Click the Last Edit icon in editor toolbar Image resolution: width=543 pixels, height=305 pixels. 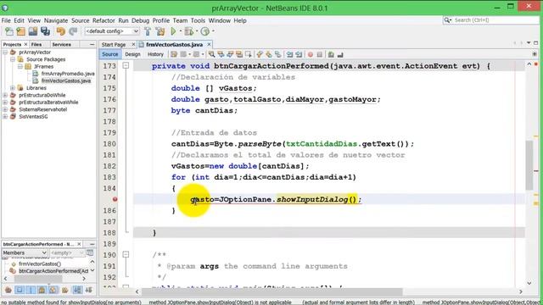pyautogui.click(x=174, y=54)
